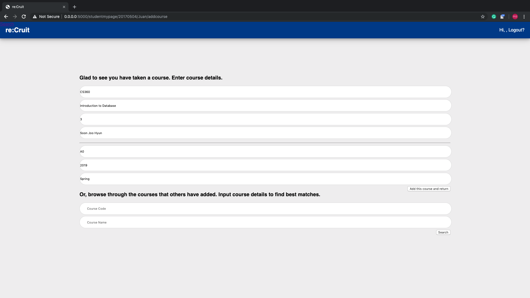Click the Logout link in header

click(516, 30)
